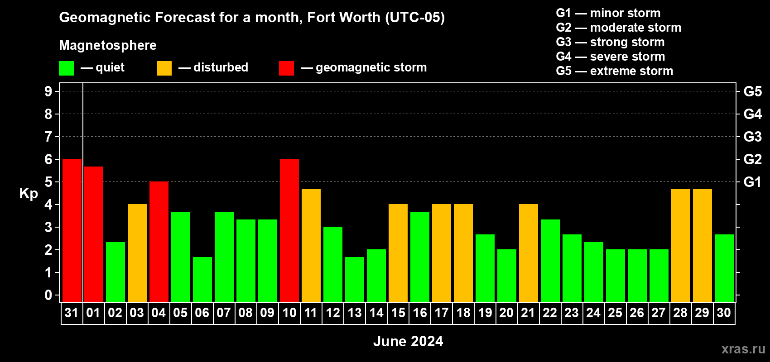770x362 pixels.
Task: Click date label 25 on the axis
Action: pyautogui.click(x=615, y=313)
